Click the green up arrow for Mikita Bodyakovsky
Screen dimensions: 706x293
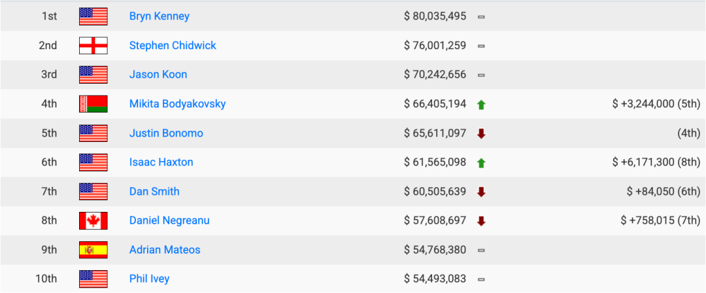pos(481,105)
